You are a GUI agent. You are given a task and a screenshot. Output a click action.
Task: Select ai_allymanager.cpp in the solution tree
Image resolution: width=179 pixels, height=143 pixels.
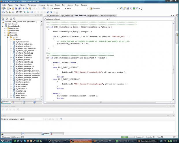coord(22,42)
